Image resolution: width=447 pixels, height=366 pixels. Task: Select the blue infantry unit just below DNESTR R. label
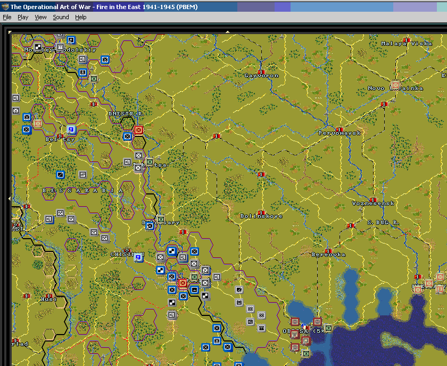(127, 136)
